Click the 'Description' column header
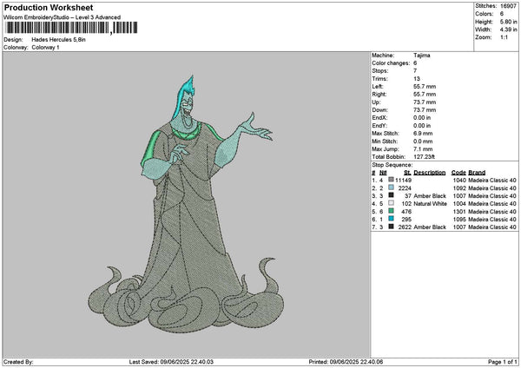This screenshot has height=368, width=521. click(429, 173)
